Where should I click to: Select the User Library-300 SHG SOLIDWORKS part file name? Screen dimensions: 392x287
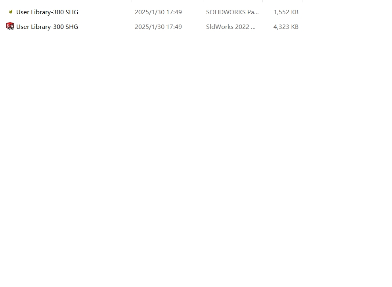(47, 12)
